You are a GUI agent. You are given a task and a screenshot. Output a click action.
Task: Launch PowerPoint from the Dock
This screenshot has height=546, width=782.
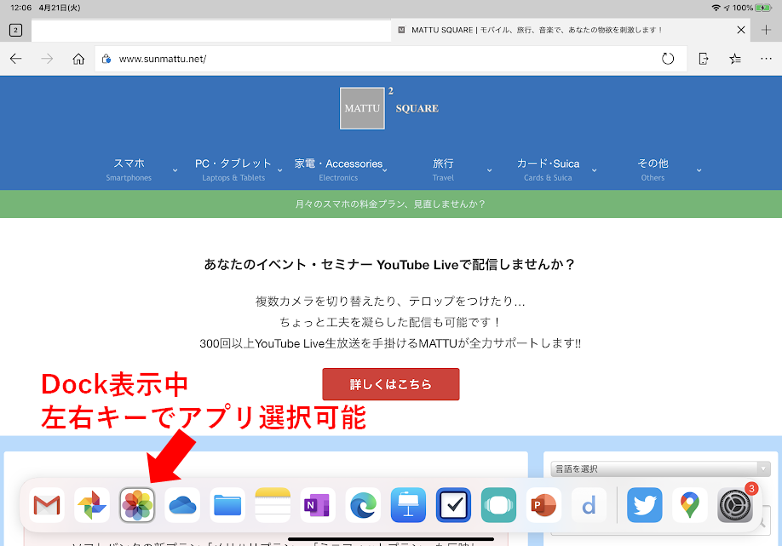coord(543,505)
